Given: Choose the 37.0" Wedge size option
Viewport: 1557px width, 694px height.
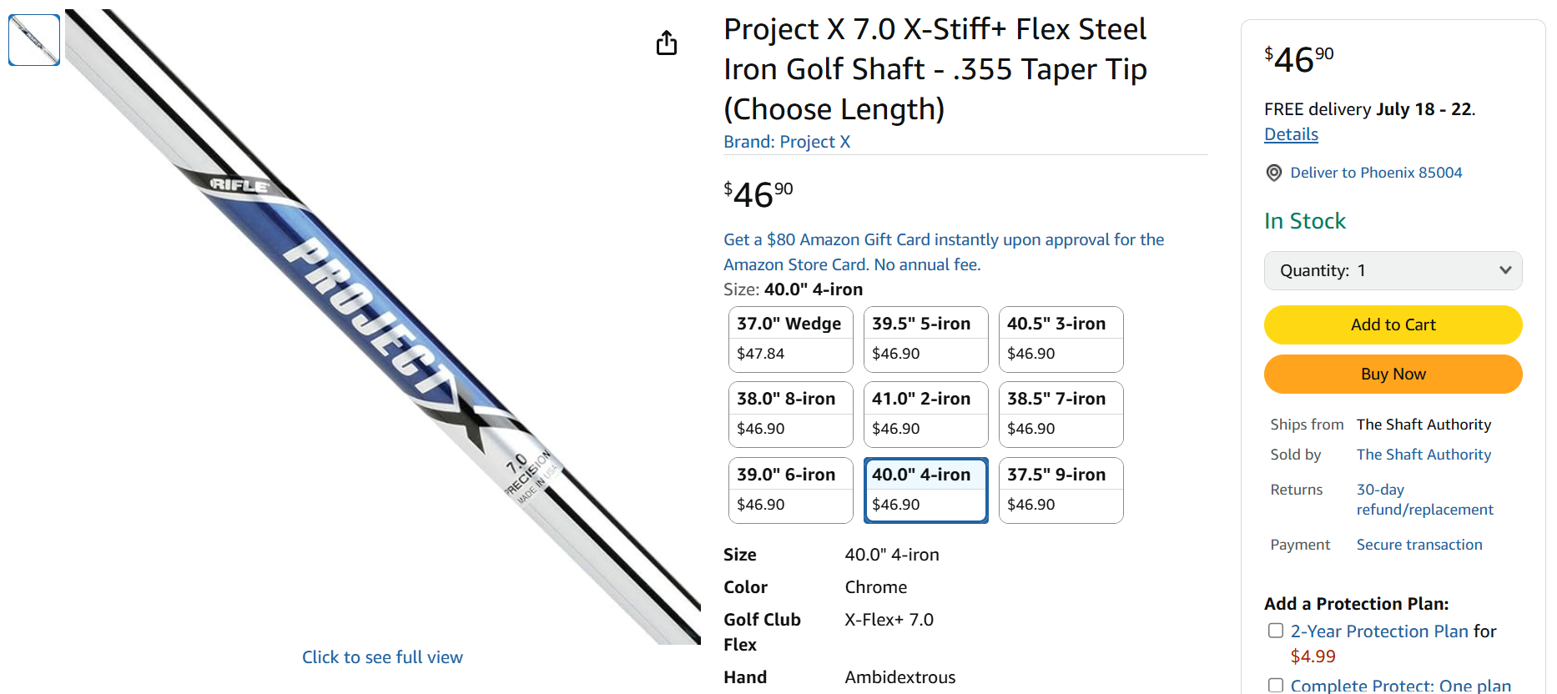Looking at the screenshot, I should (790, 339).
